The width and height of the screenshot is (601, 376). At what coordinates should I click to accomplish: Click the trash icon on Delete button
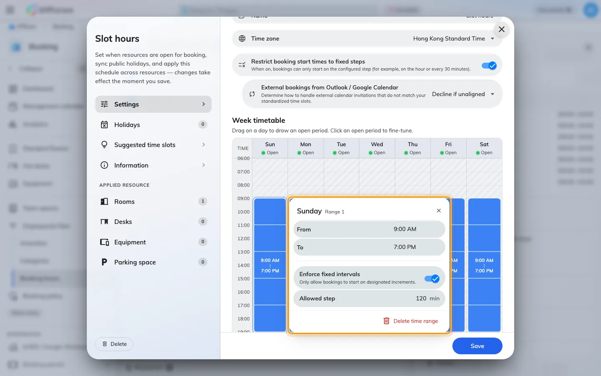(105, 344)
